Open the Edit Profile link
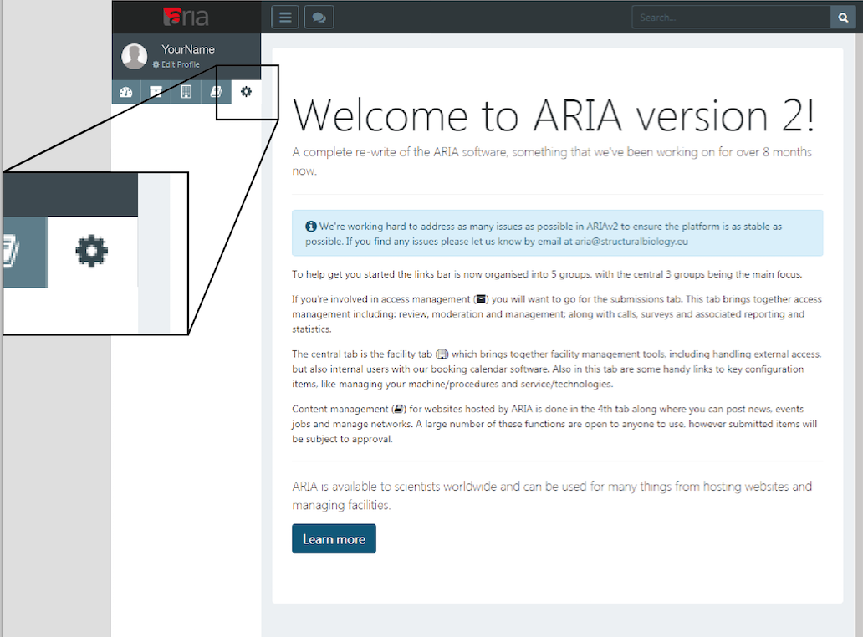 180,64
